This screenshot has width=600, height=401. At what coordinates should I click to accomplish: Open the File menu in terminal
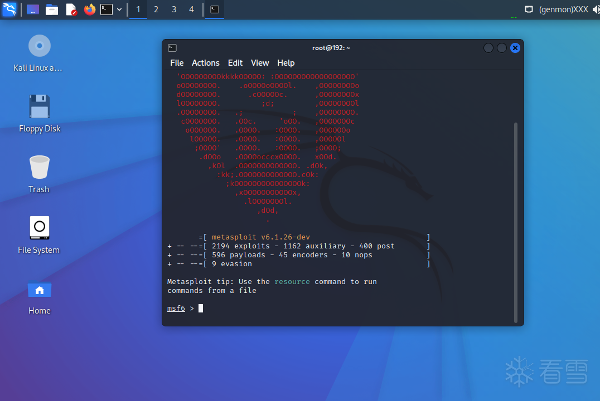click(x=177, y=63)
